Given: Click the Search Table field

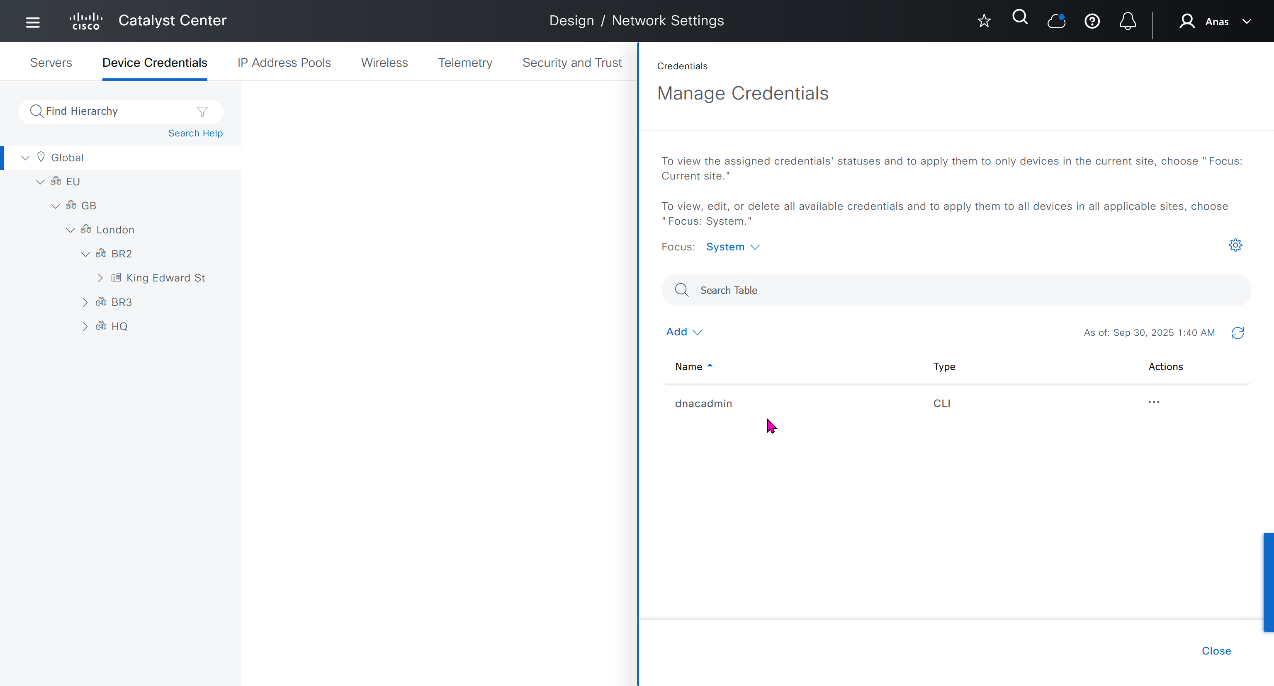Looking at the screenshot, I should (x=955, y=290).
